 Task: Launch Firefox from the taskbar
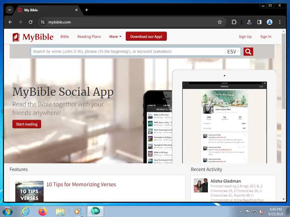(42, 211)
